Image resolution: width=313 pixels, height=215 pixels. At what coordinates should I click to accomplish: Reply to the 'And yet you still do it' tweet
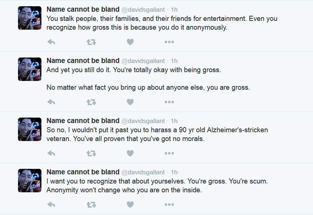[x=51, y=102]
